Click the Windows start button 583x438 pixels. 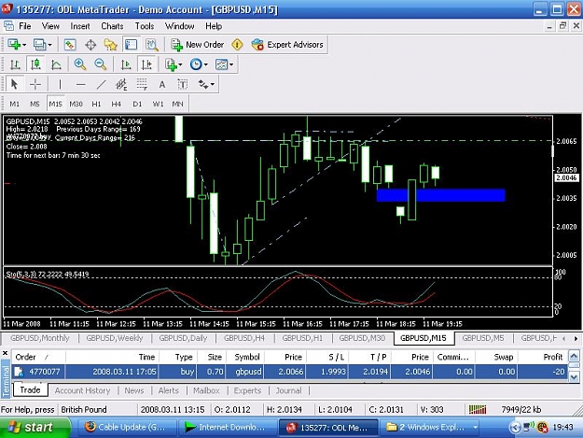(x=35, y=427)
